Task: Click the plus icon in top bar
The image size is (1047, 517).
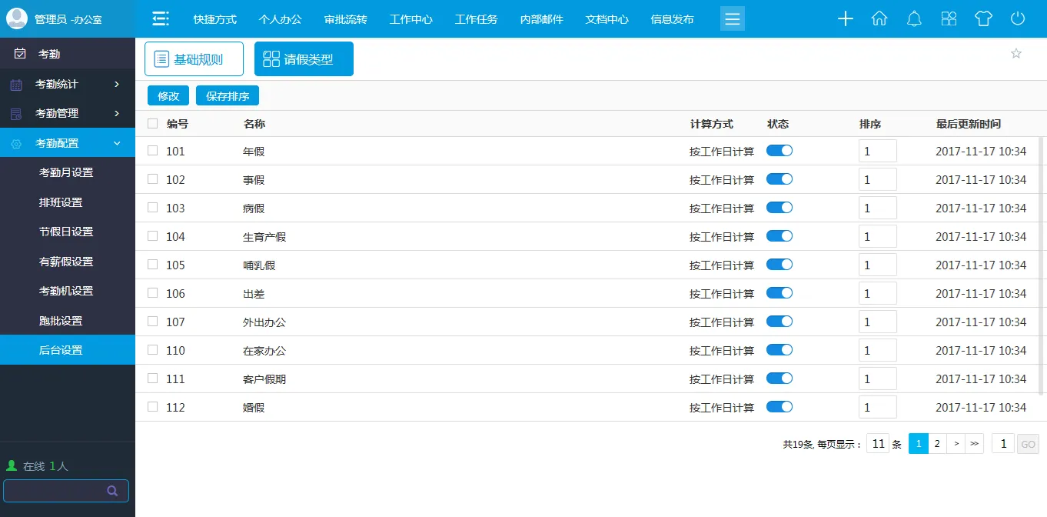Action: pos(845,19)
